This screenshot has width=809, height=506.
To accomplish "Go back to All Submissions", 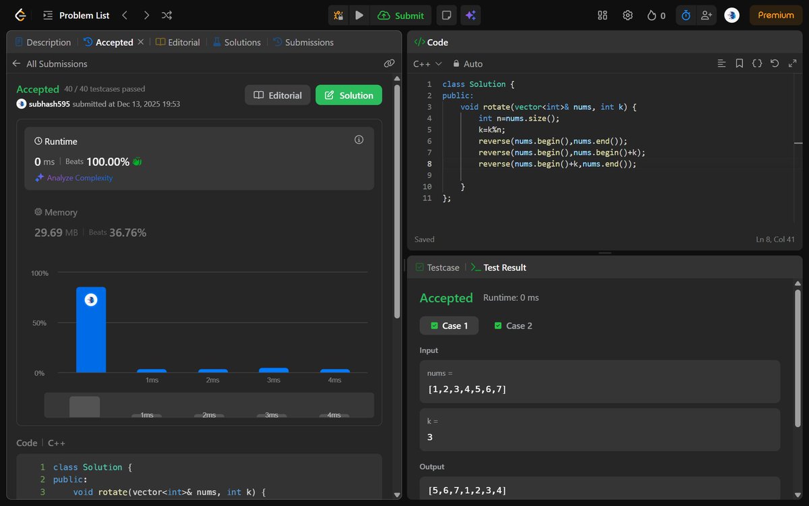I will point(50,63).
